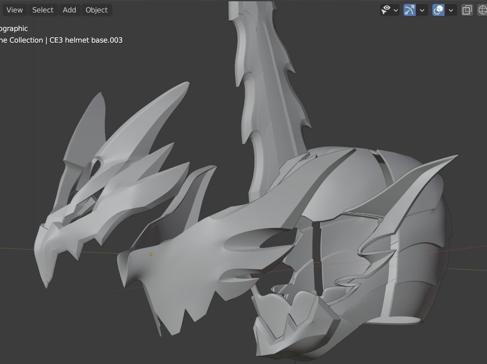487x364 pixels.
Task: Open the View menu
Action: (15, 10)
